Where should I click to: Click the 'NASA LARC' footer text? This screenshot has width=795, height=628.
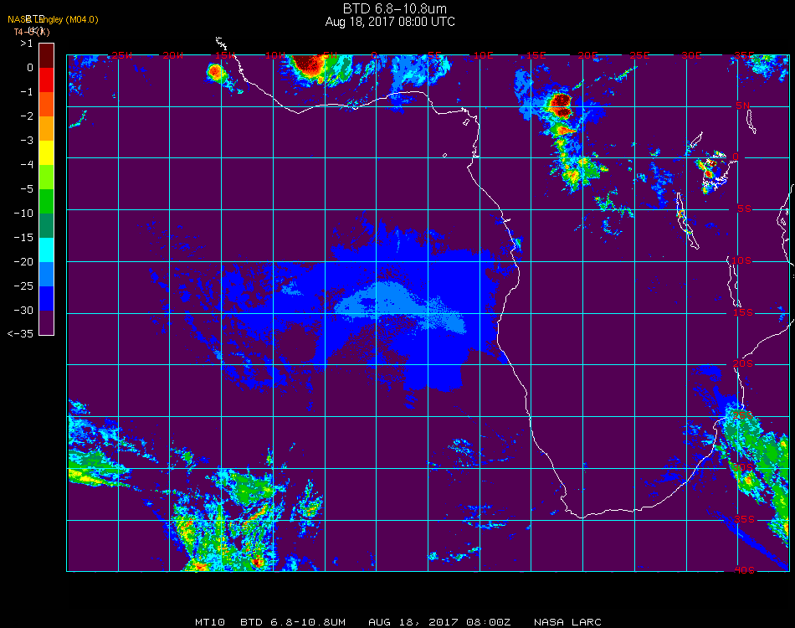pos(568,622)
